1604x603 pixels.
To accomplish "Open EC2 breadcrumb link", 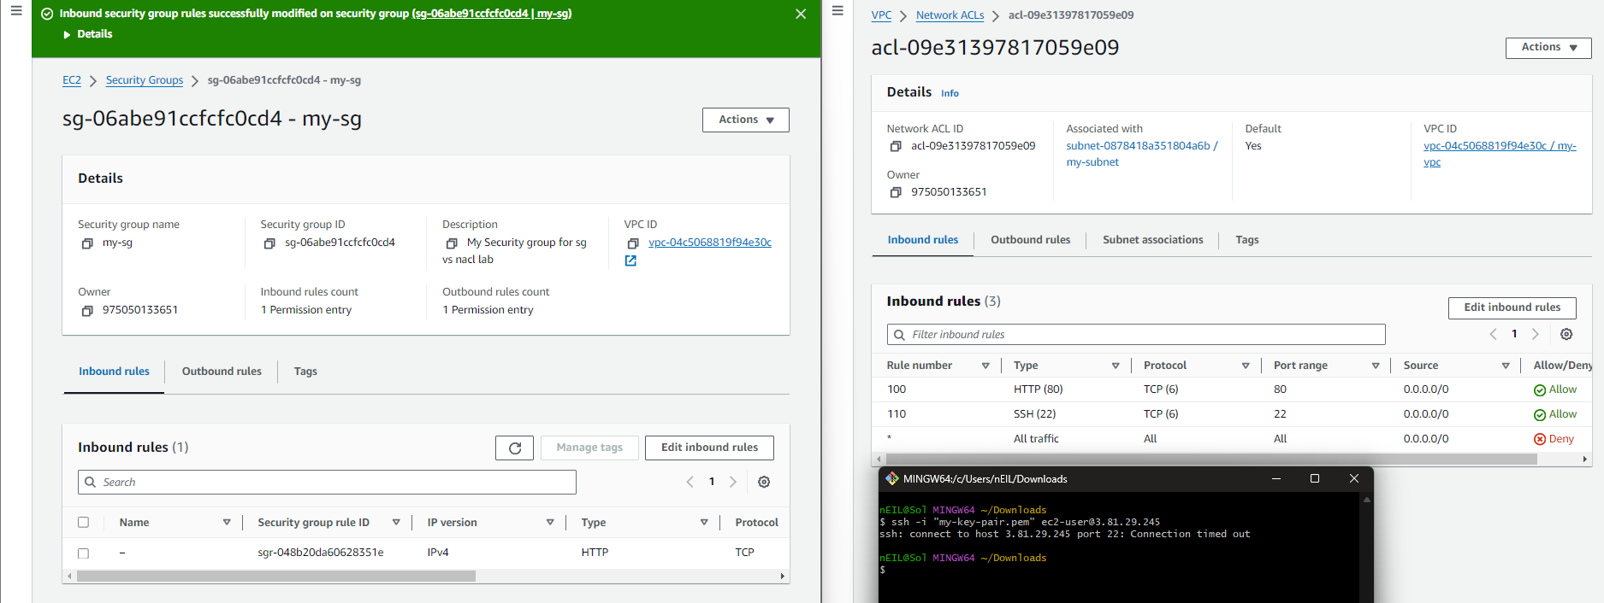I will (x=72, y=80).
